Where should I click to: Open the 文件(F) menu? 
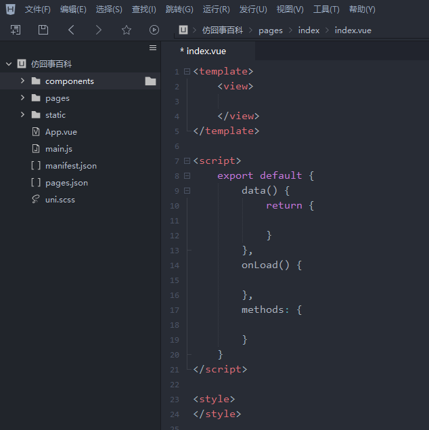click(37, 9)
